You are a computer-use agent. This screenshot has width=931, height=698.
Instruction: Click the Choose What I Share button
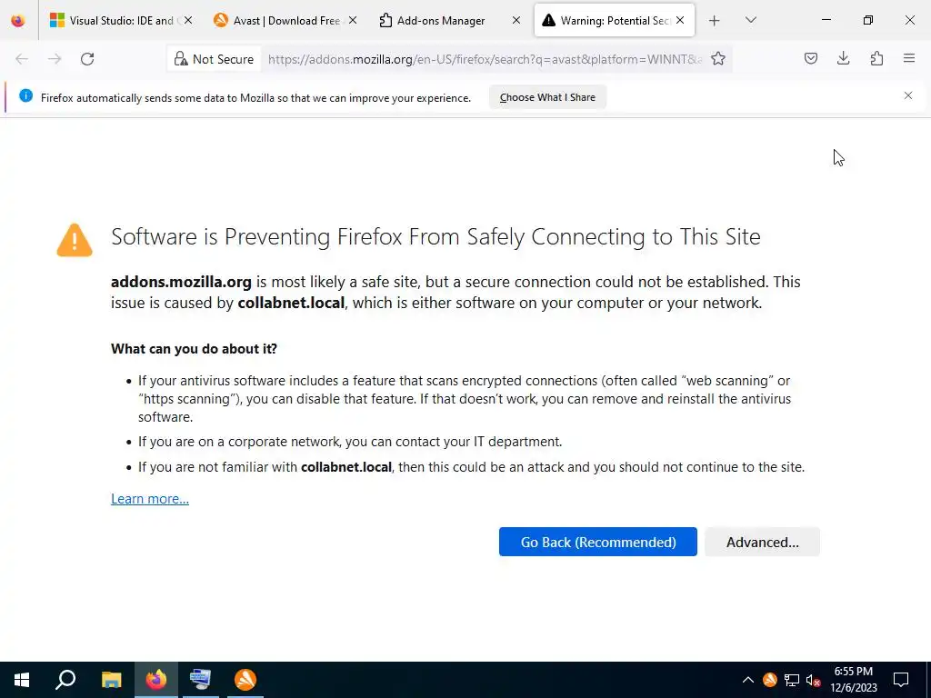point(547,97)
